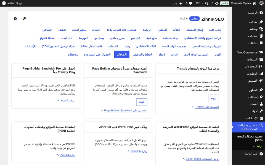Click the Posts pin icon in sidebar
This screenshot has width=265, height=165.
pos(261,22)
